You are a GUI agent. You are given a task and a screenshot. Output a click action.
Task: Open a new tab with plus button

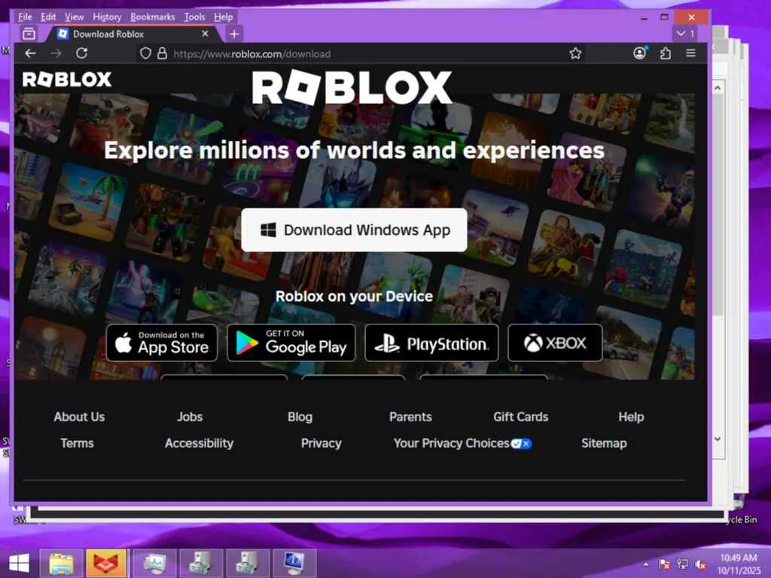235,34
